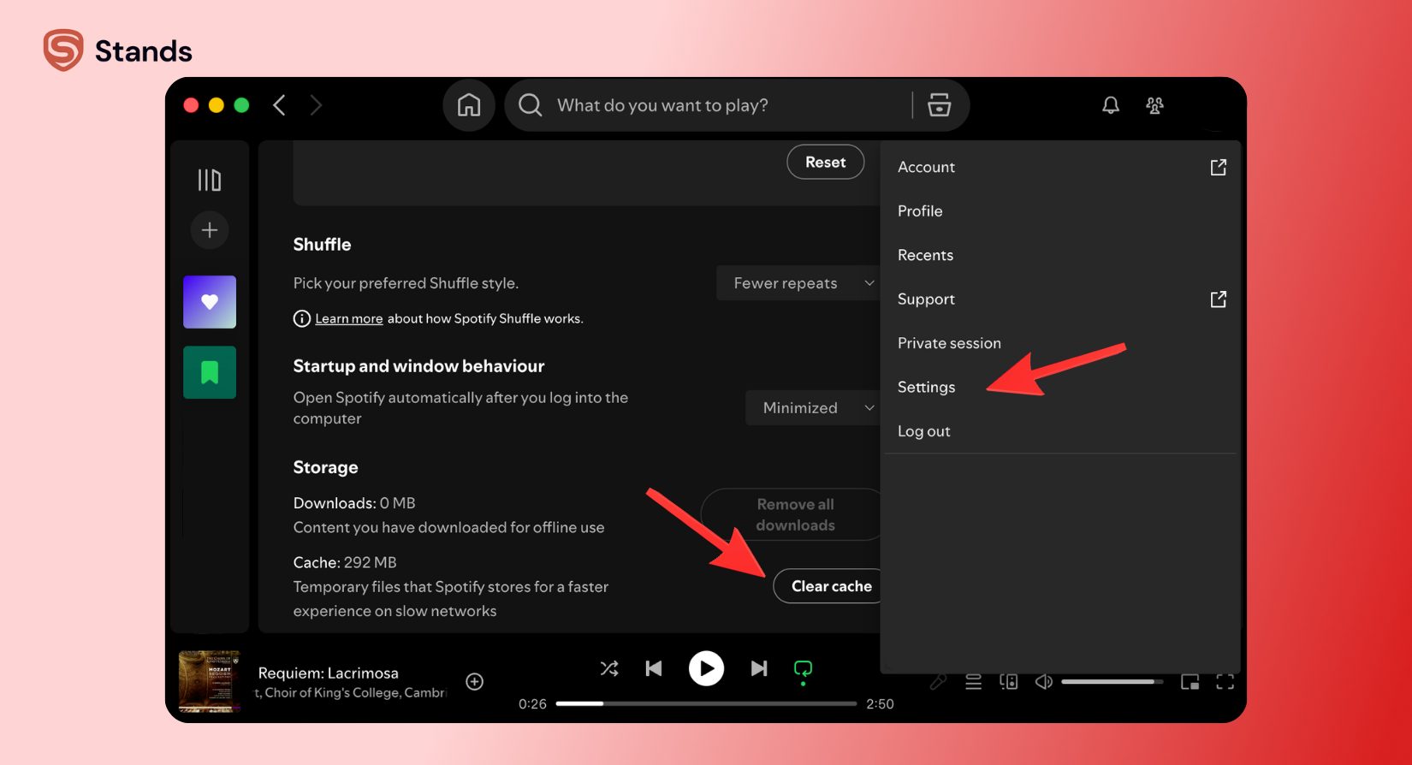This screenshot has height=765, width=1412.
Task: Select Log out in profile menu
Action: 923,431
